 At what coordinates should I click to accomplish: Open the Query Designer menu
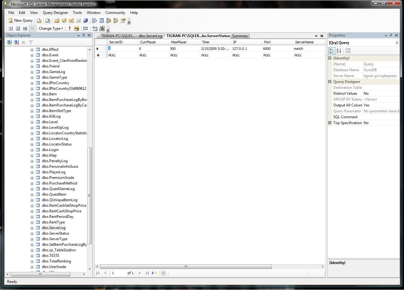(55, 13)
